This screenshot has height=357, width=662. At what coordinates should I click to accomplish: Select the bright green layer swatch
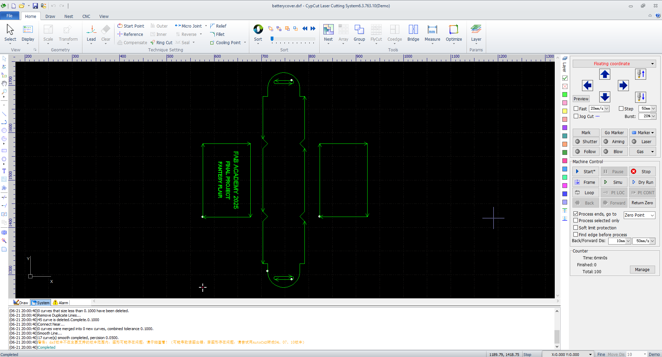tap(565, 95)
